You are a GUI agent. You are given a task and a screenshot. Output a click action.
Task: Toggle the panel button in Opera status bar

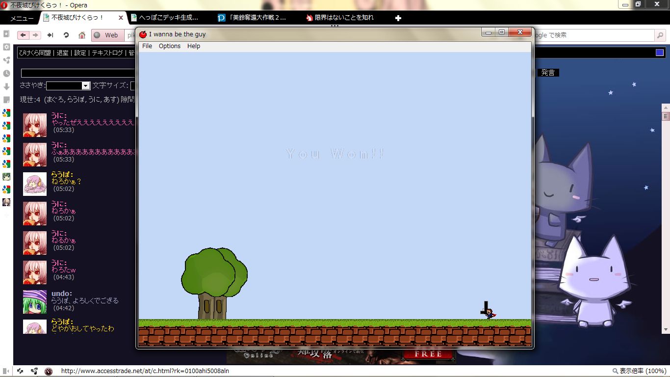coord(6,371)
